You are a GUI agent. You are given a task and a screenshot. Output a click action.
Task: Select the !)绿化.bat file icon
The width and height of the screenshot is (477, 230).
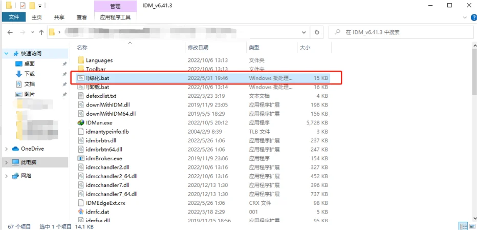[81, 78]
